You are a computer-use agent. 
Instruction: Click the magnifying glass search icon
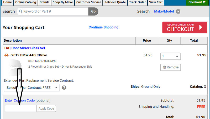click(20, 12)
